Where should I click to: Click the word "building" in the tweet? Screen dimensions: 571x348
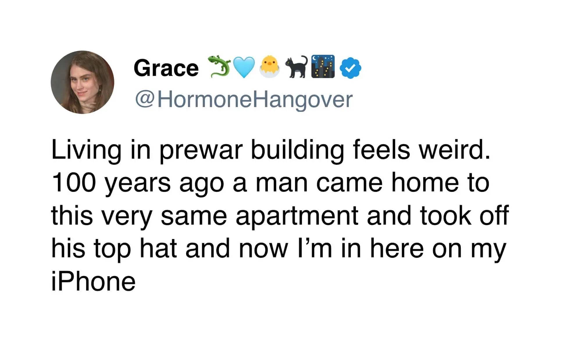click(297, 151)
